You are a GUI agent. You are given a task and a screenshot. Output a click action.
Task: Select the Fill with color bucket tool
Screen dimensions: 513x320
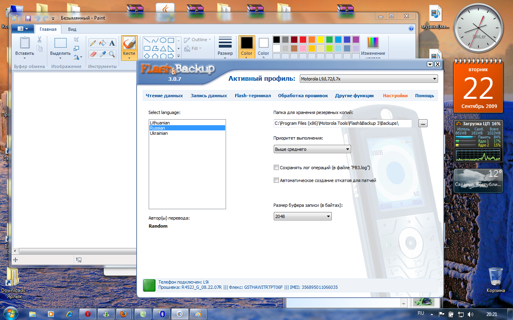pyautogui.click(x=102, y=43)
